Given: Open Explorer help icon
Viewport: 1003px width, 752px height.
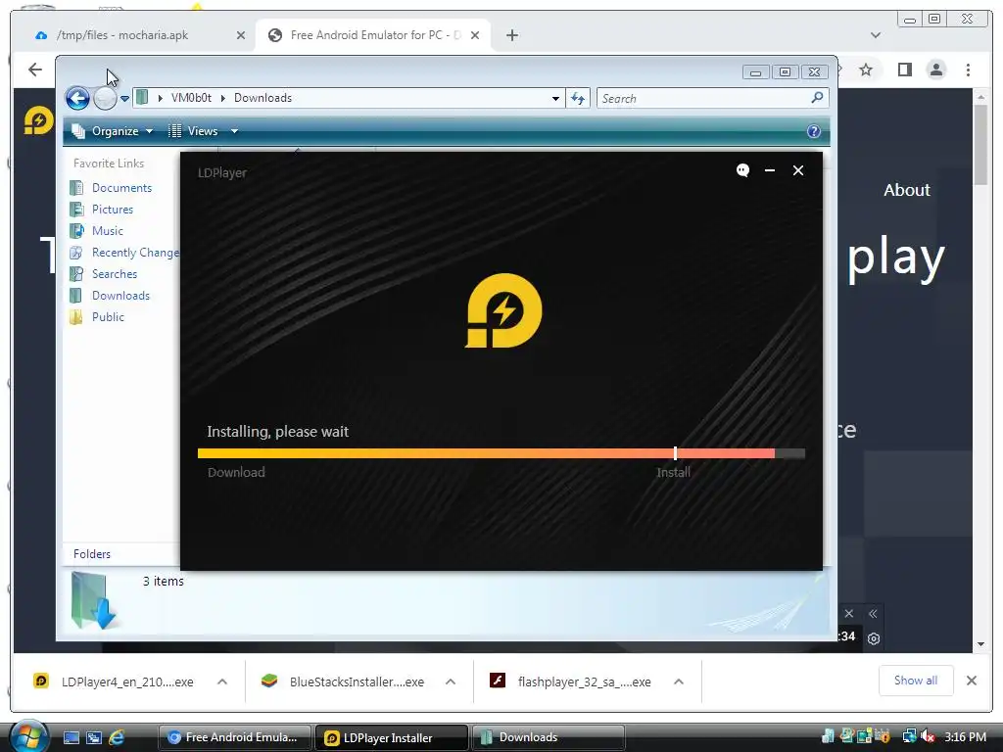Looking at the screenshot, I should (x=814, y=131).
